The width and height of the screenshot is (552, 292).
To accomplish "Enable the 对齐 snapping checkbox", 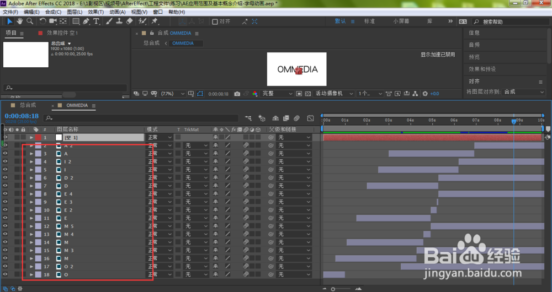I will pos(215,22).
